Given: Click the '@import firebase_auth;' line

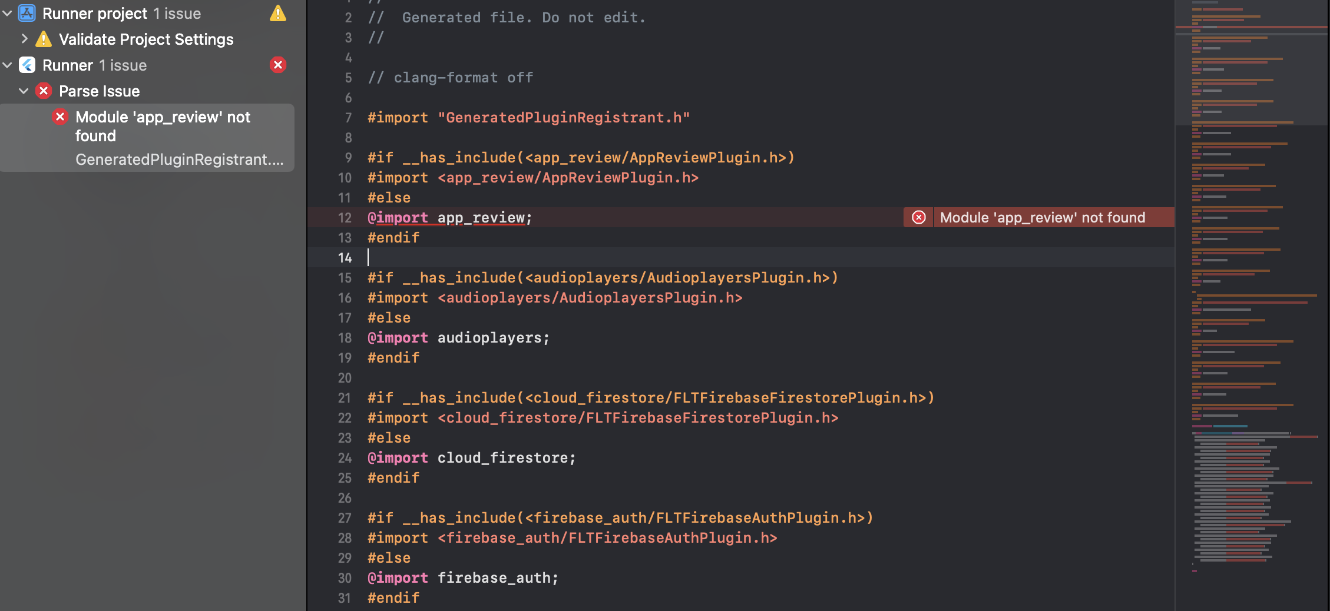Looking at the screenshot, I should pyautogui.click(x=463, y=578).
